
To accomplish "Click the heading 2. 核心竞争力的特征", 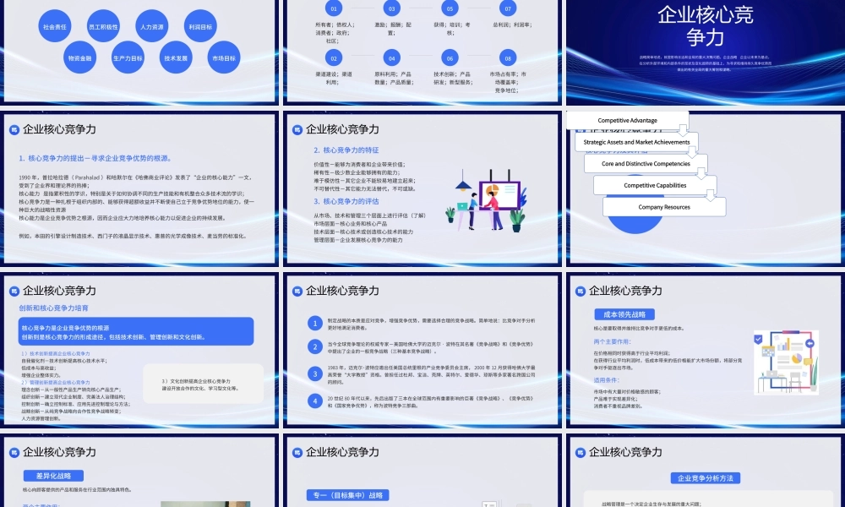I will tap(346, 150).
